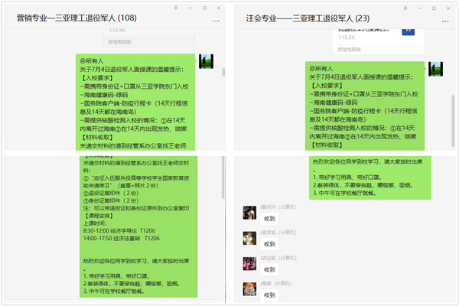Select the 收到 reply from J姜河州
Image resolution: width=459 pixels, height=306 pixels.
point(269,219)
